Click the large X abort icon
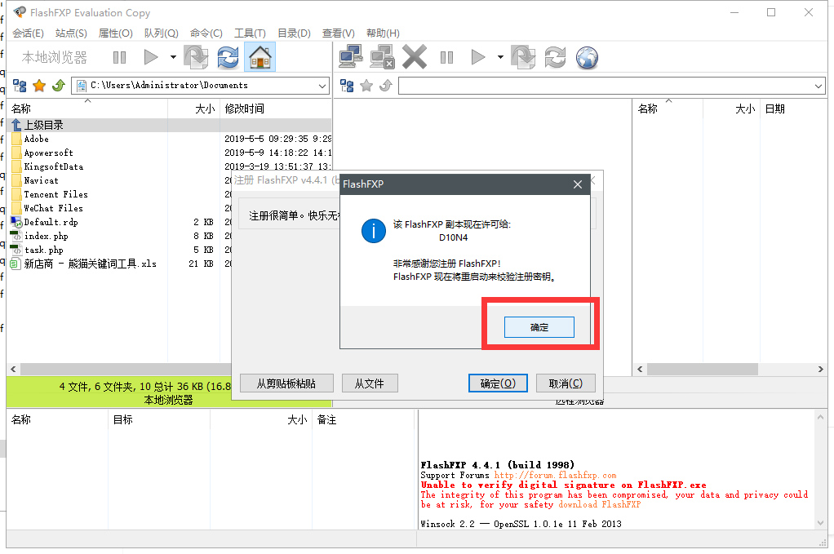 pyautogui.click(x=415, y=57)
